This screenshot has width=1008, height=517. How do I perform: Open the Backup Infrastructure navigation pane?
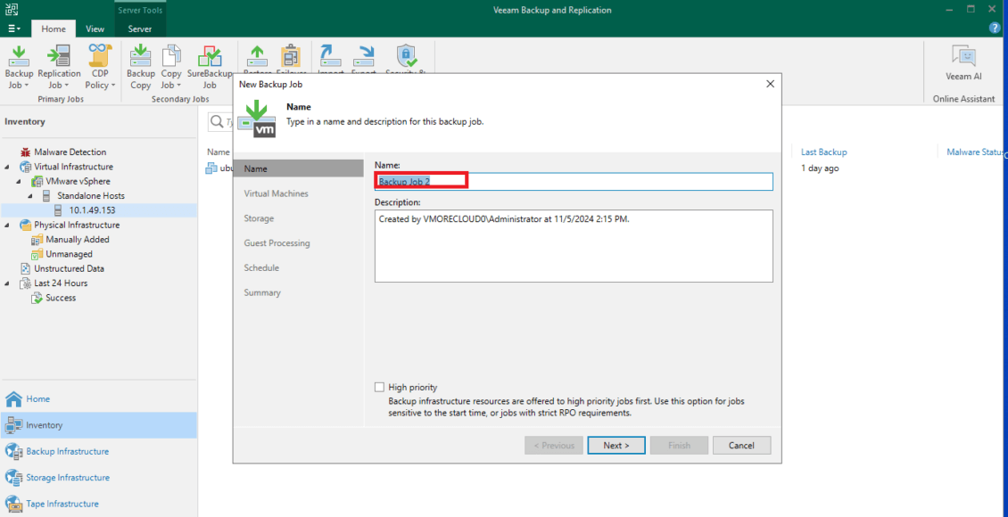pyautogui.click(x=67, y=451)
